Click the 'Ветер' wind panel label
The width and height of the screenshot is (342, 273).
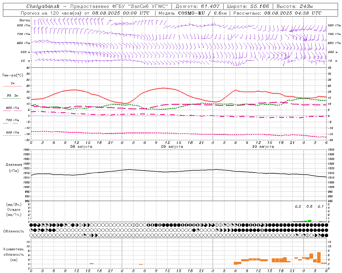25,20
